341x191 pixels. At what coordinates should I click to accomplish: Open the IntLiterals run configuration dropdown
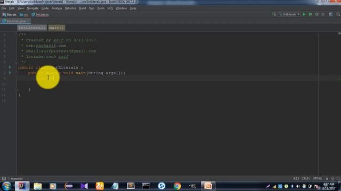(x=289, y=14)
